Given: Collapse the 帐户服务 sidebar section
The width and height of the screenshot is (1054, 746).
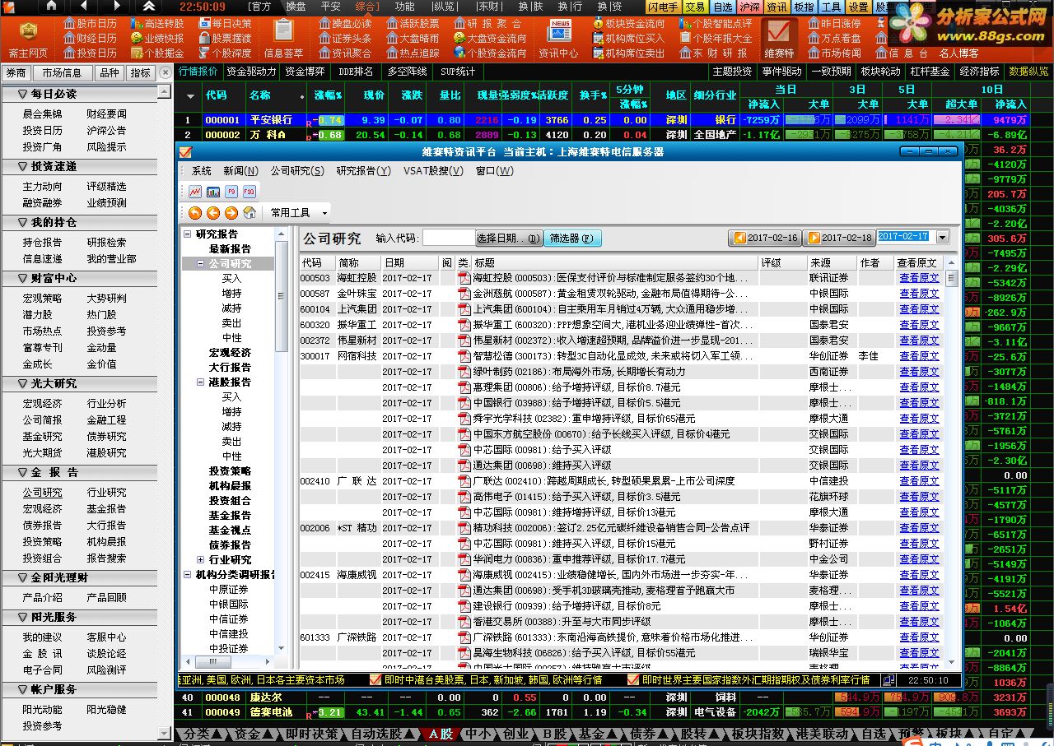Looking at the screenshot, I should (x=21, y=689).
